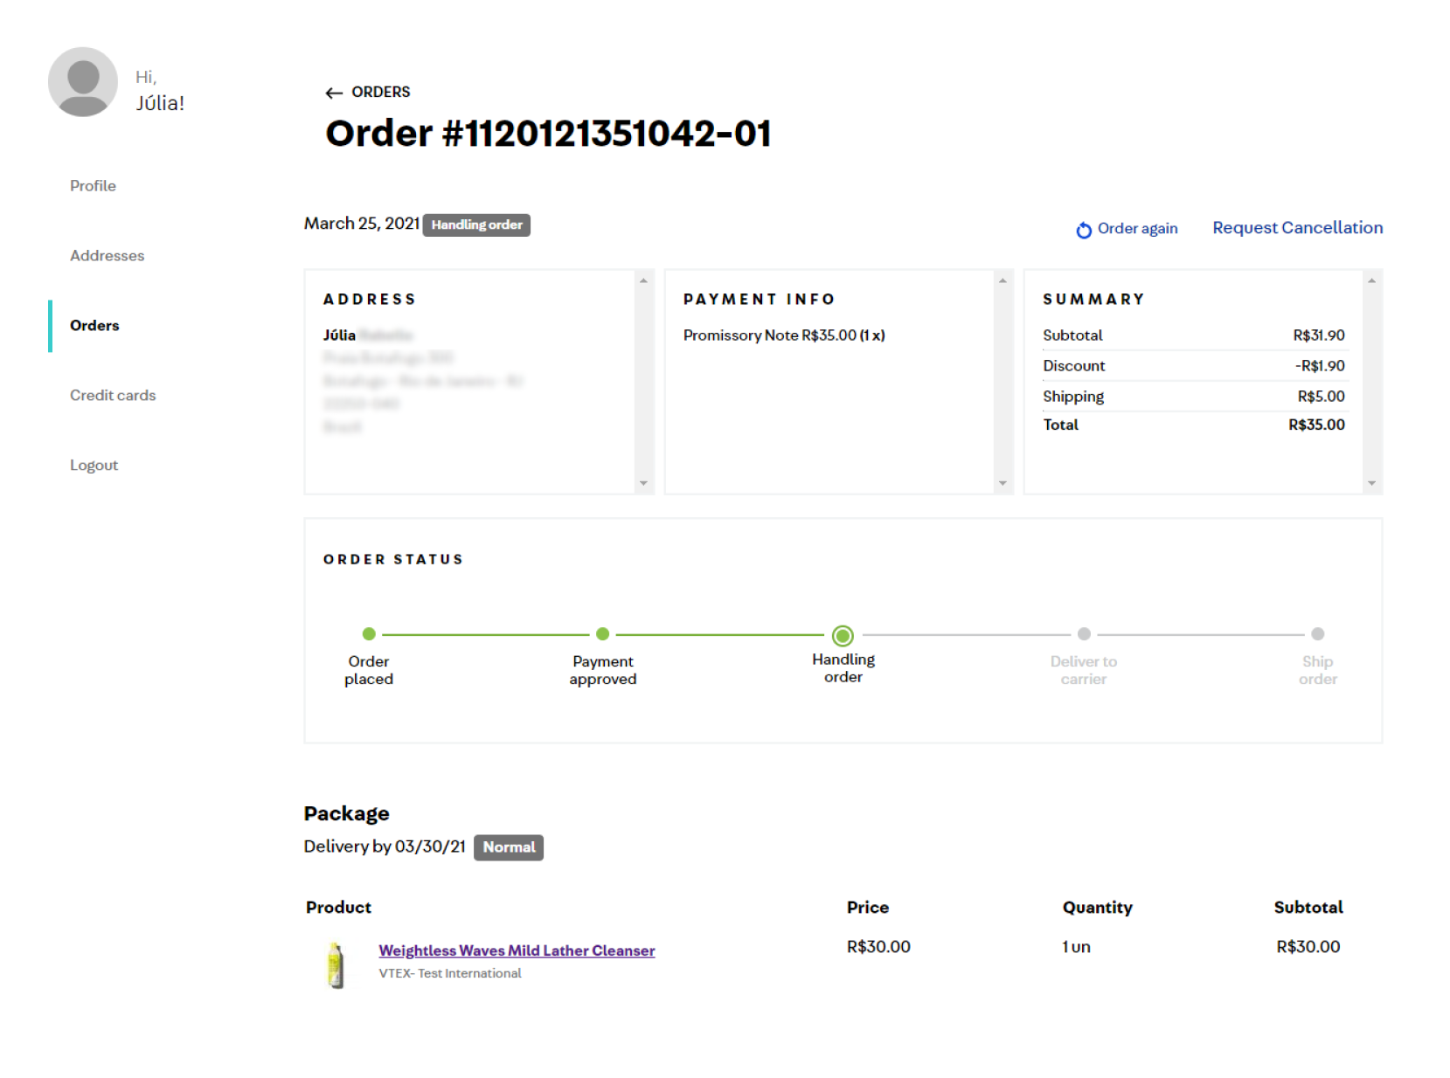1450x1078 pixels.
Task: Click the Handling order status marker
Action: [x=843, y=635]
